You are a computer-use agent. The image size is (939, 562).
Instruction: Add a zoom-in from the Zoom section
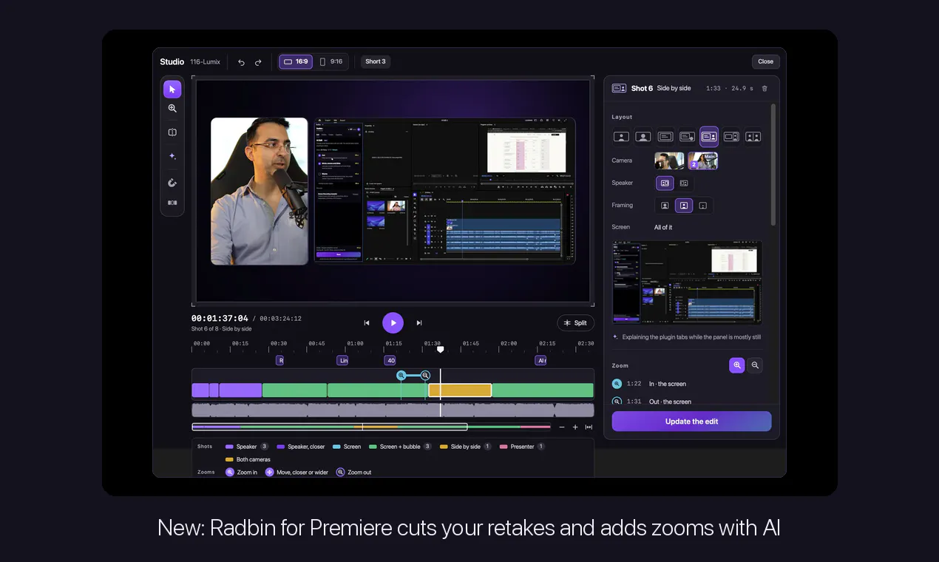click(x=737, y=365)
